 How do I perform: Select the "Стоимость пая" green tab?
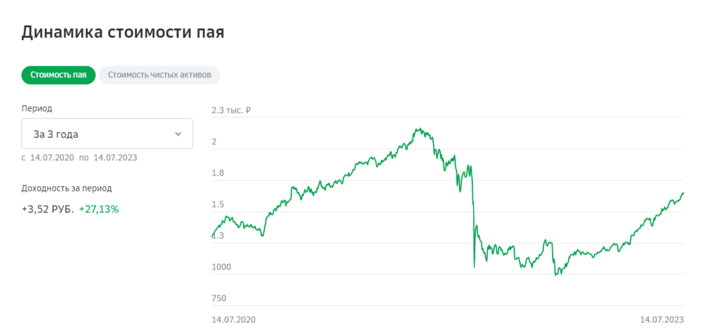[x=58, y=76]
